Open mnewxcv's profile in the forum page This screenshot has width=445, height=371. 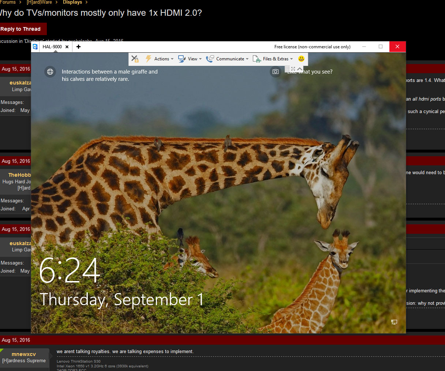[24, 354]
